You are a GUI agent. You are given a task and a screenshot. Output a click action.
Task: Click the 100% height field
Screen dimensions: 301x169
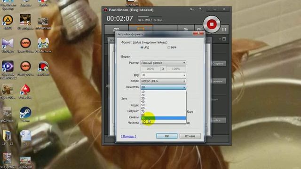click(x=176, y=69)
